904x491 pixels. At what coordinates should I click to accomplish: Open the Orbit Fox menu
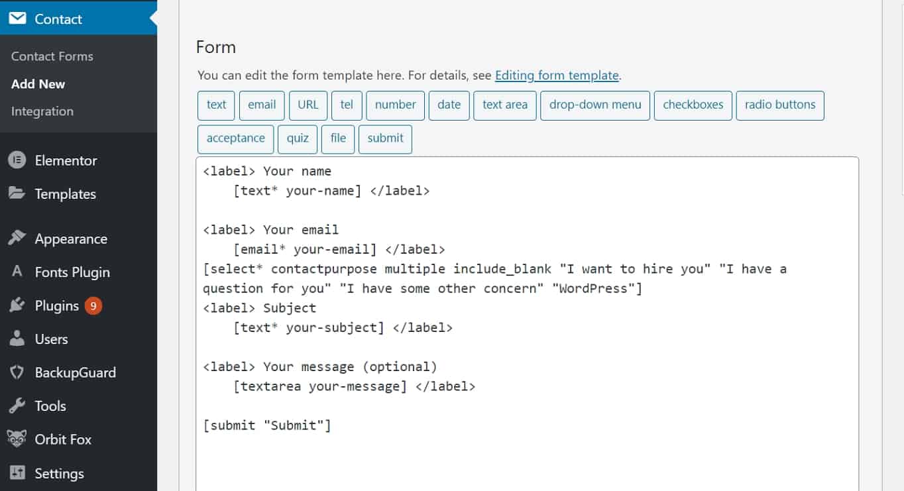pos(78,439)
